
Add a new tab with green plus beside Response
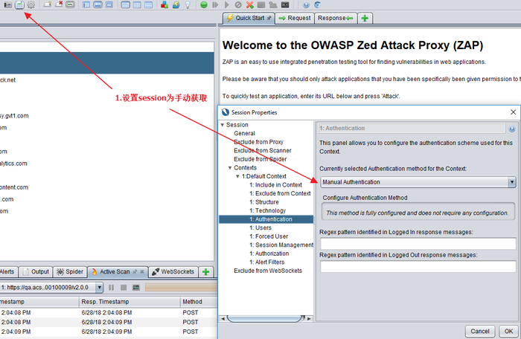pyautogui.click(x=365, y=18)
